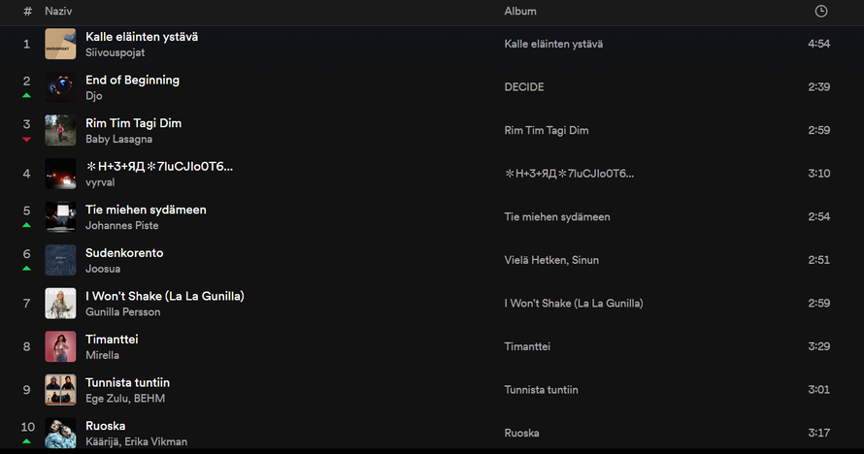Screen dimensions: 864x454
Task: Click Tie miehen sydämeen cover thumbnail
Action: coord(60,216)
